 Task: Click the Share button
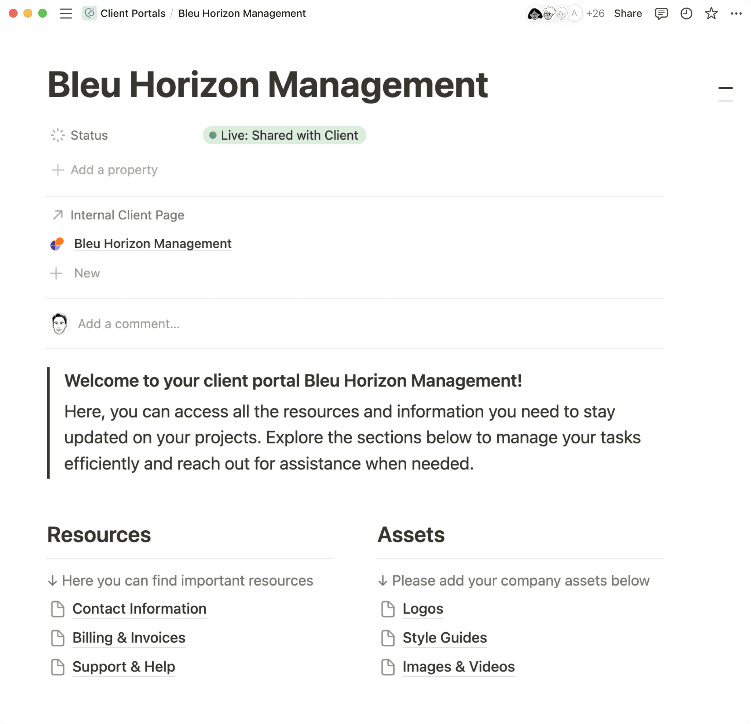[628, 14]
